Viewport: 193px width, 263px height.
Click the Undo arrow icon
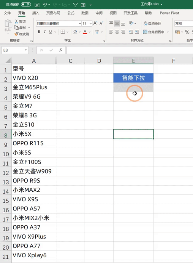coord(45,5)
